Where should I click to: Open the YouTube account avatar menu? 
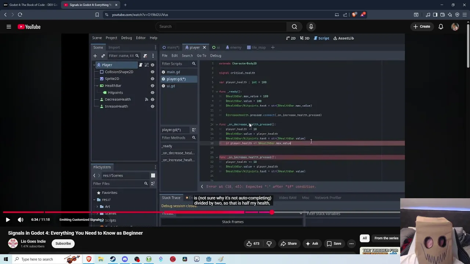[455, 27]
